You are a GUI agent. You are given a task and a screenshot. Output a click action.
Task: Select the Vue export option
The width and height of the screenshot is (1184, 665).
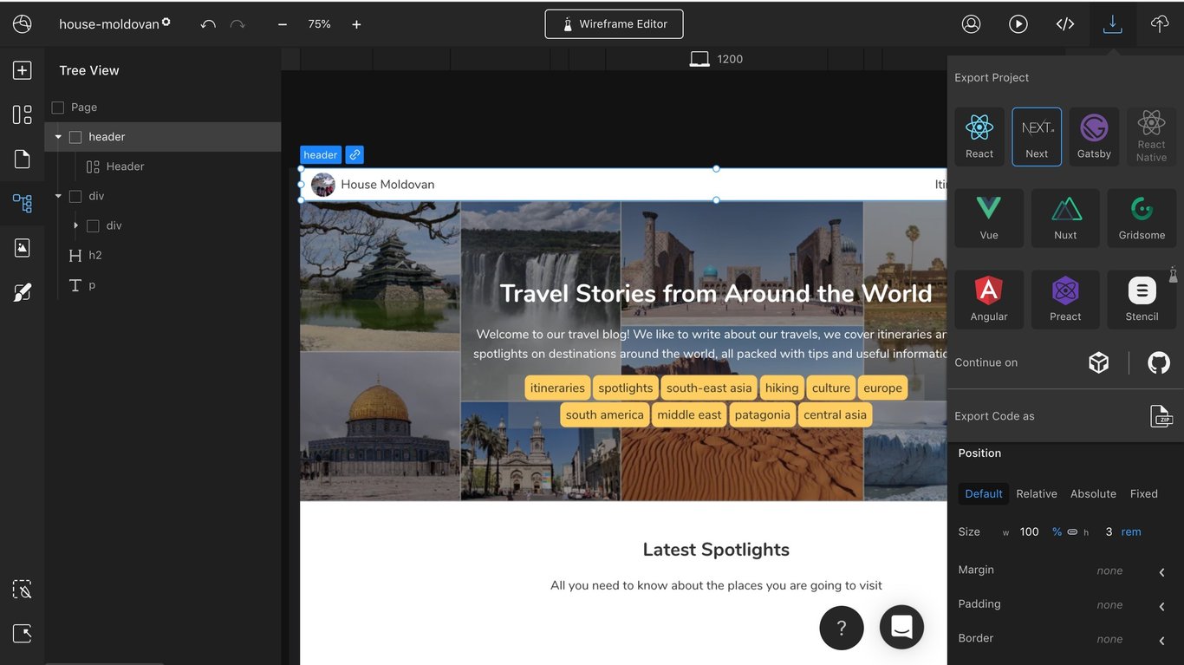989,218
